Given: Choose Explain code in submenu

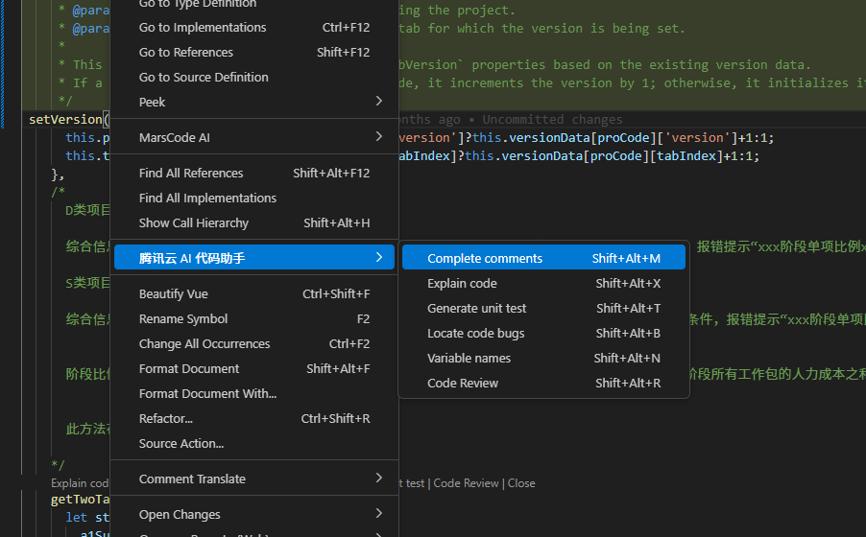Looking at the screenshot, I should [543, 283].
